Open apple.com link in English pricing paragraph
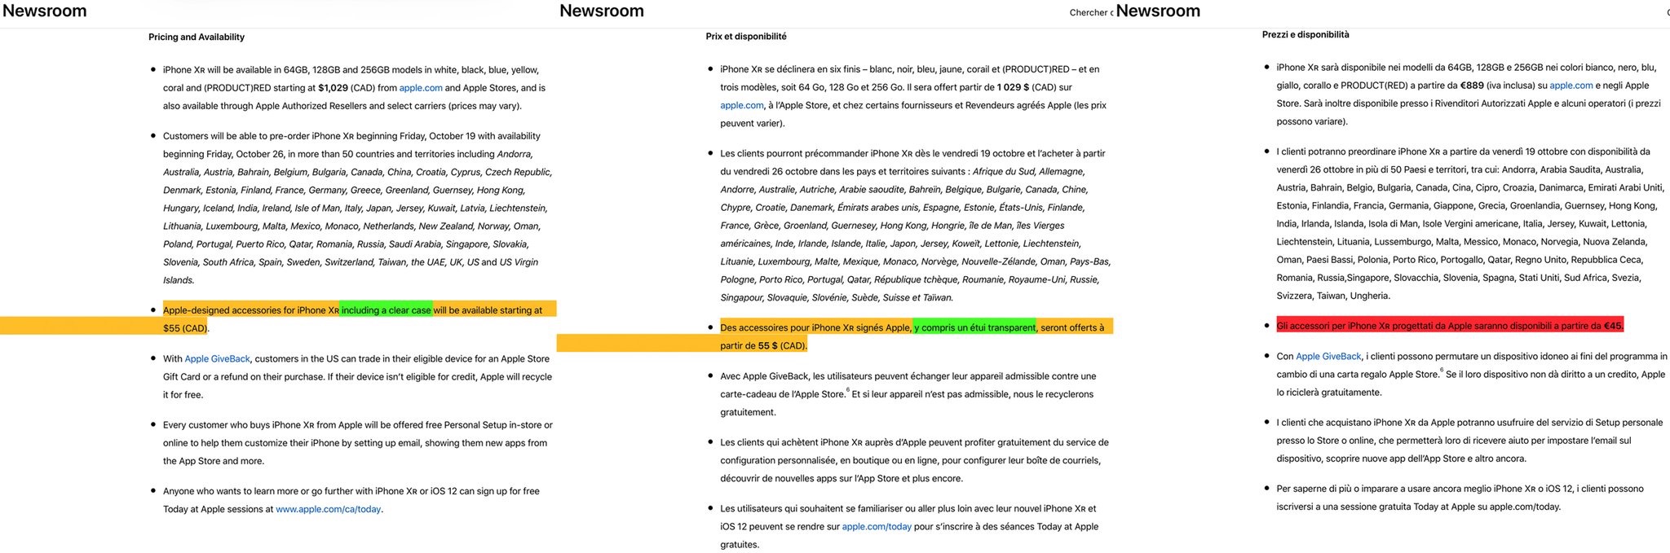The image size is (1670, 553). click(421, 88)
